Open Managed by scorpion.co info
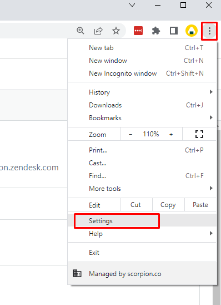The height and width of the screenshot is (305, 221). 142,274
